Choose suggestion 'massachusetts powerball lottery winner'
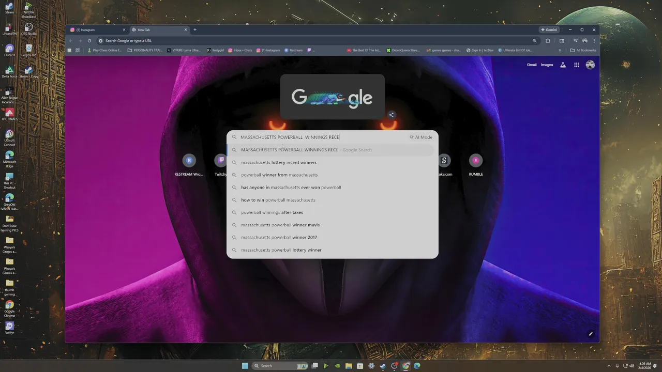 [333, 250]
